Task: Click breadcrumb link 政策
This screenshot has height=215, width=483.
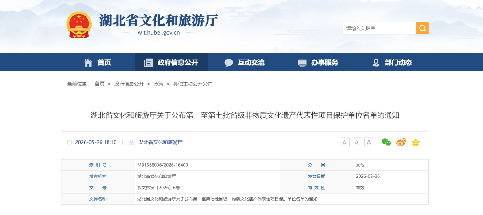Action: coord(158,84)
